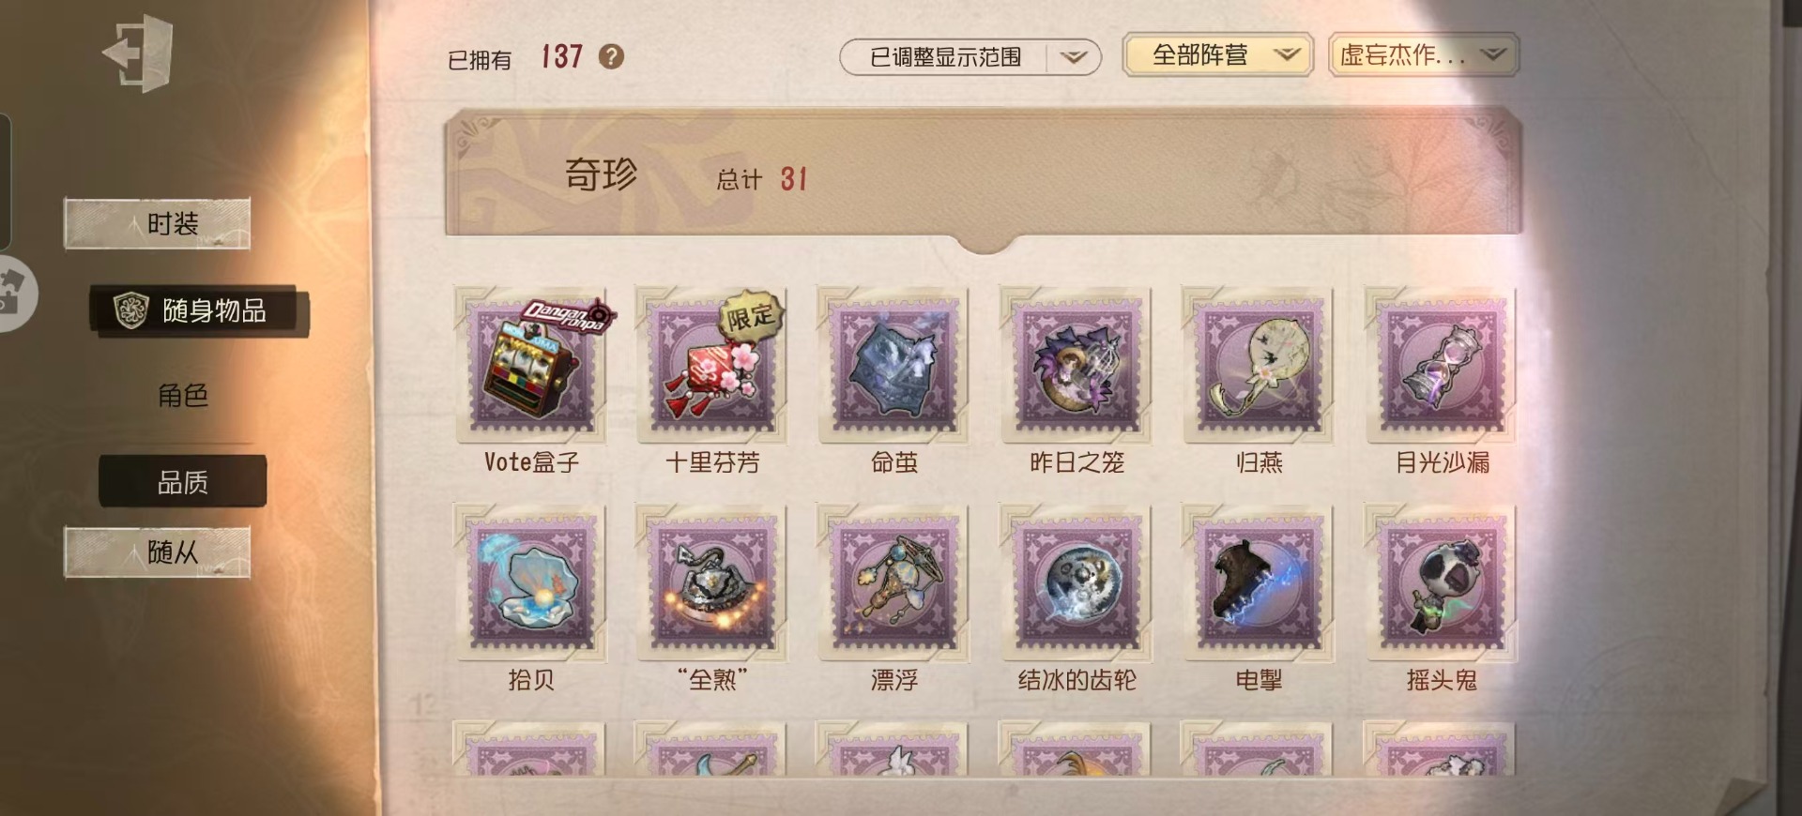Viewport: 1802px width, 816px height.
Task: Expand the 全部阵营 faction dropdown
Action: coord(1217,55)
